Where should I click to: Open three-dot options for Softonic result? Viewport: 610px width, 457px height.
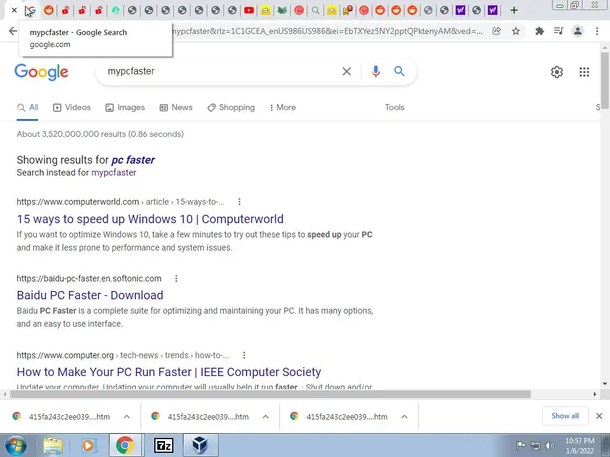point(176,278)
